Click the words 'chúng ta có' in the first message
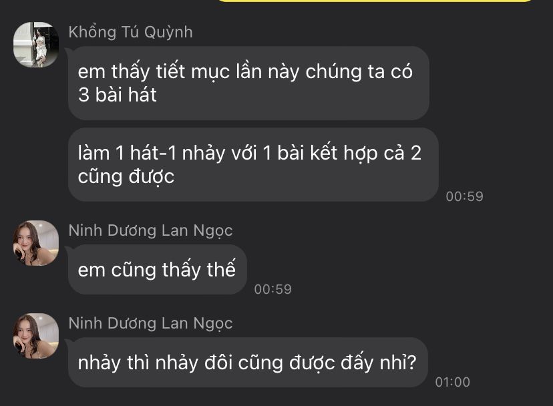Screen dimensions: 553x406 pos(359,71)
